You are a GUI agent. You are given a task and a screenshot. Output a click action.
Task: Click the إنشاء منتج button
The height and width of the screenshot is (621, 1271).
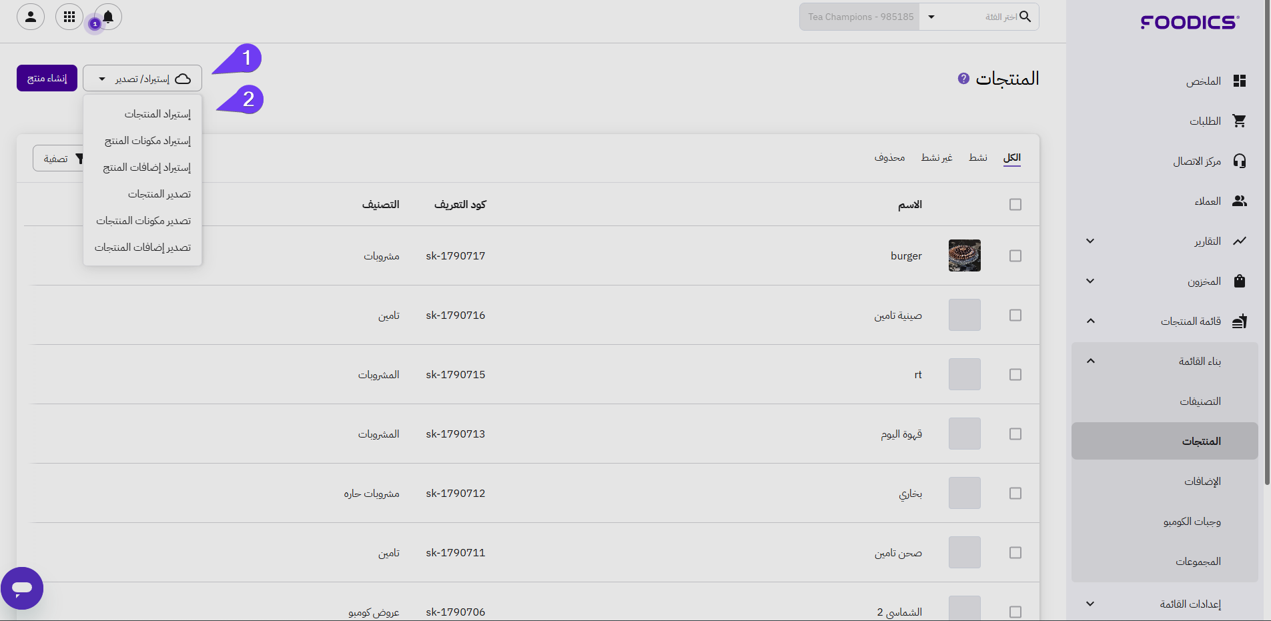(47, 79)
